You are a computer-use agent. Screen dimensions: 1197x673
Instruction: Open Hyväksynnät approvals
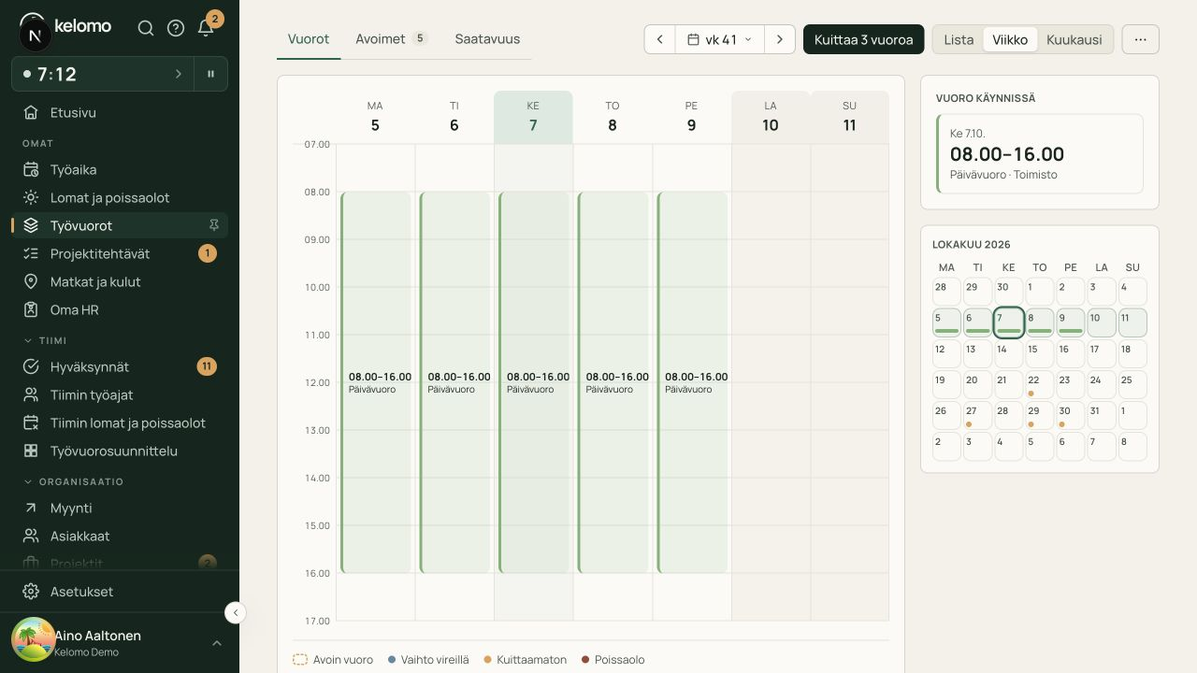[x=120, y=367]
